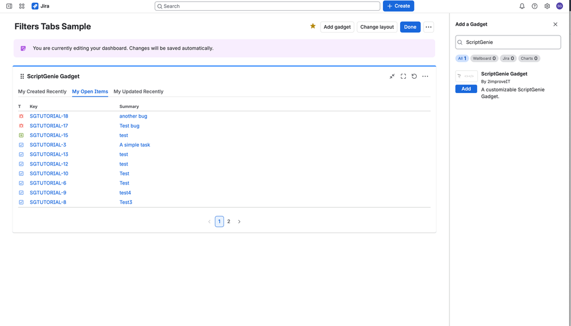Open issue SGTUTORIAL-18

pyautogui.click(x=49, y=116)
